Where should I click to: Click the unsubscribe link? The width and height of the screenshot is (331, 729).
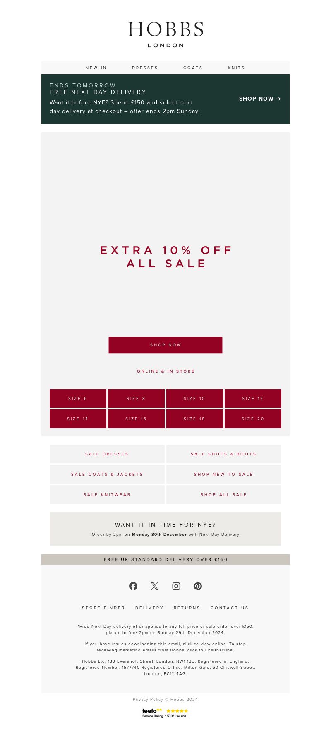pyautogui.click(x=219, y=650)
